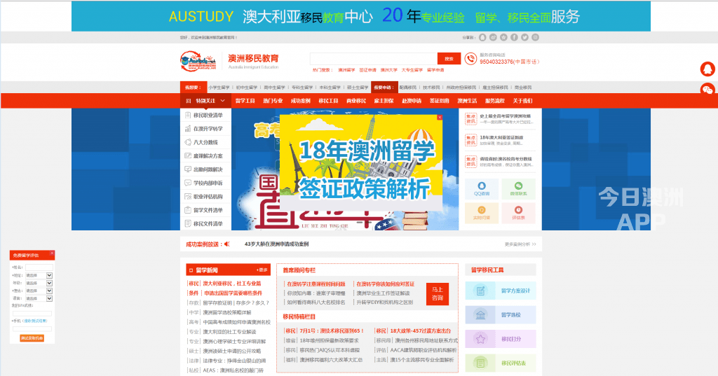Select 留学工具 in the red navigation bar

pyautogui.click(x=245, y=101)
